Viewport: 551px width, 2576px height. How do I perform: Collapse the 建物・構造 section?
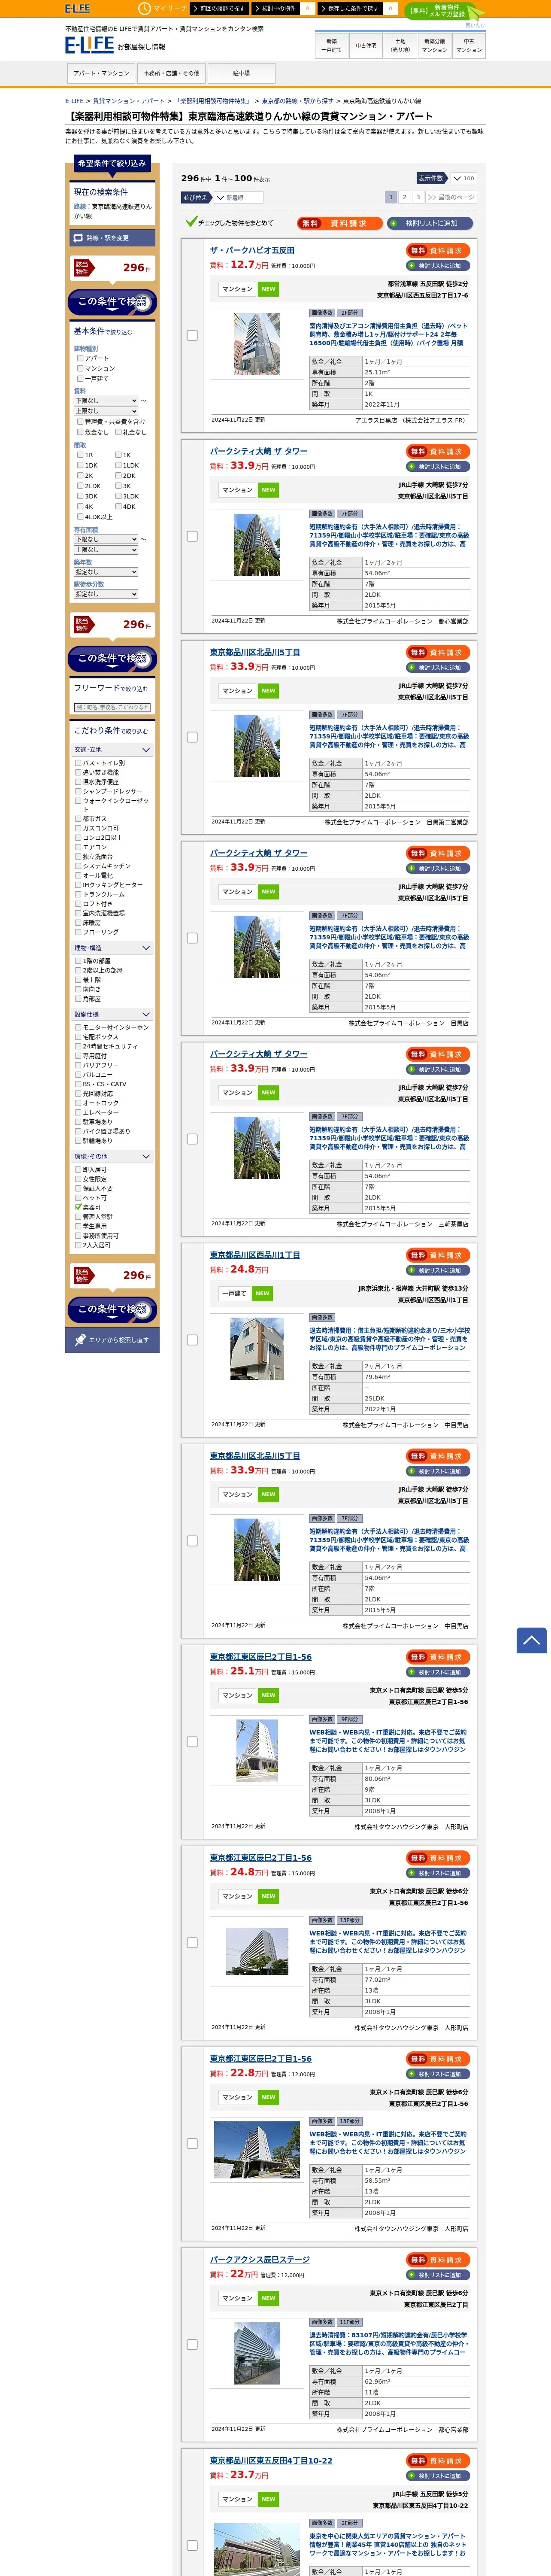tap(112, 948)
